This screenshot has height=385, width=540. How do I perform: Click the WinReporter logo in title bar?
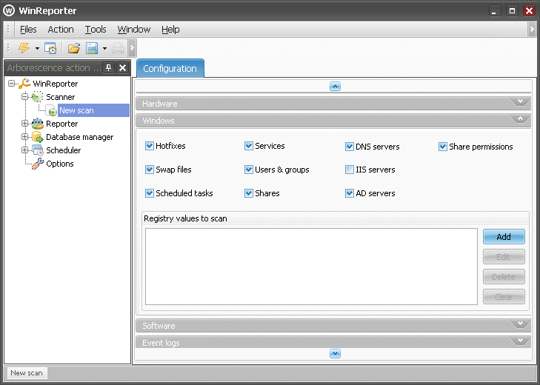[x=9, y=10]
